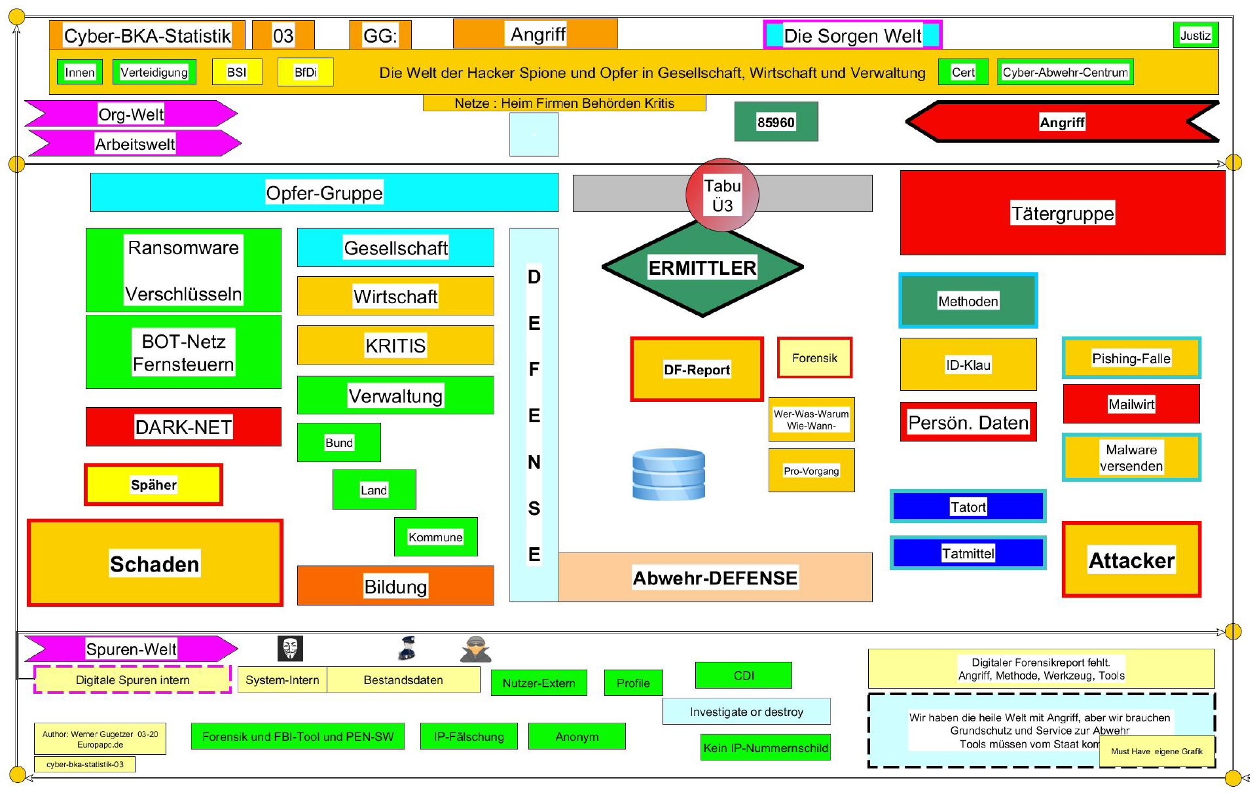This screenshot has height=794, width=1257.
Task: Click the spy with sunglasses icon
Action: pos(475,649)
